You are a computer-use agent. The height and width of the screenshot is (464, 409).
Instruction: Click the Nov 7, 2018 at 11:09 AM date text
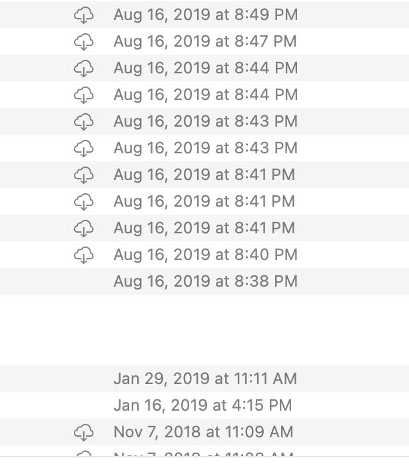pos(203,432)
